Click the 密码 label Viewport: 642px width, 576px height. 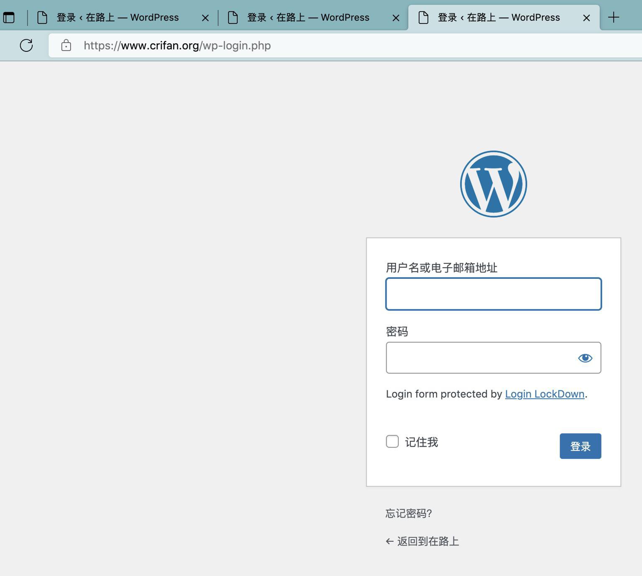[397, 331]
